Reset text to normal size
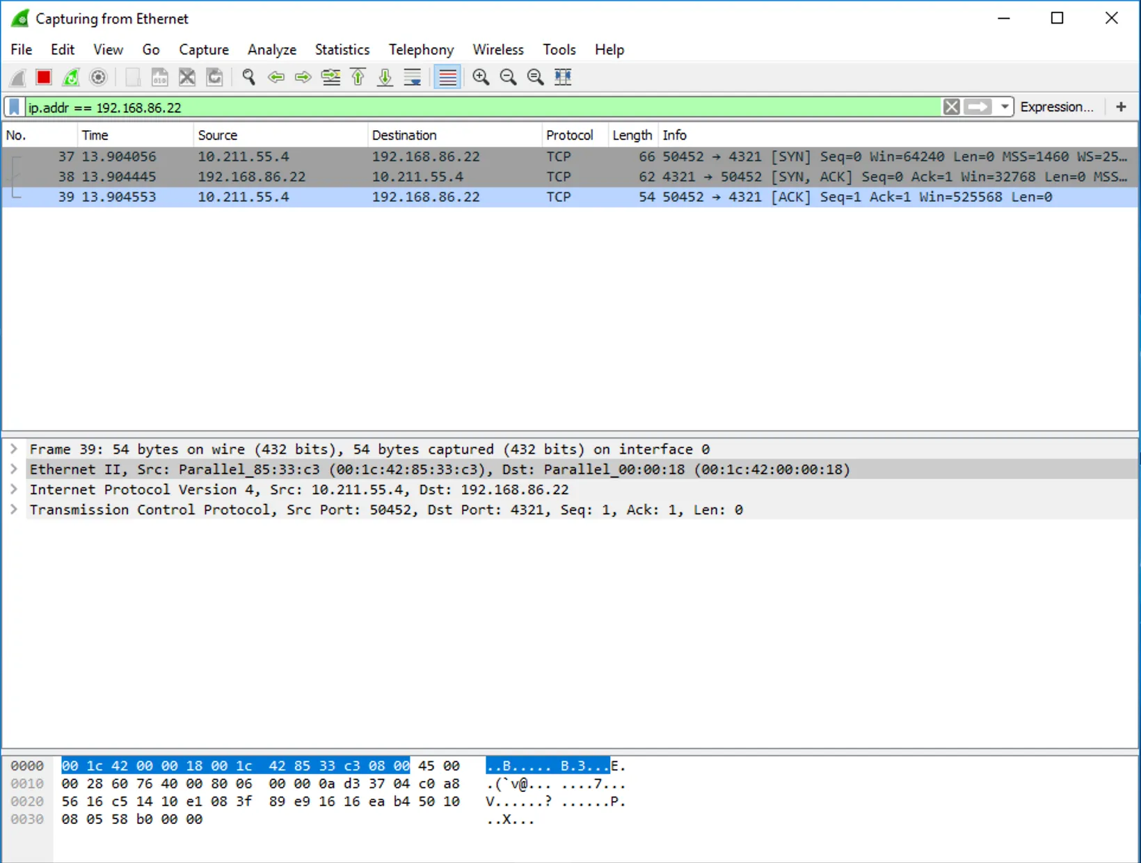 [x=535, y=77]
